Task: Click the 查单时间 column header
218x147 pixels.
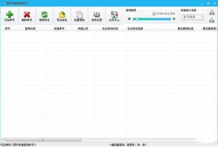Action: (x=30, y=28)
